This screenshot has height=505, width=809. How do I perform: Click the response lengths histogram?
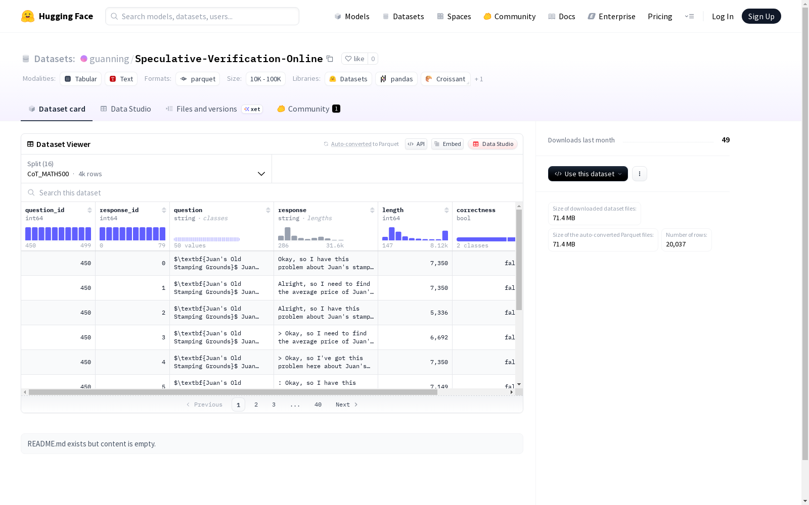[x=311, y=234]
